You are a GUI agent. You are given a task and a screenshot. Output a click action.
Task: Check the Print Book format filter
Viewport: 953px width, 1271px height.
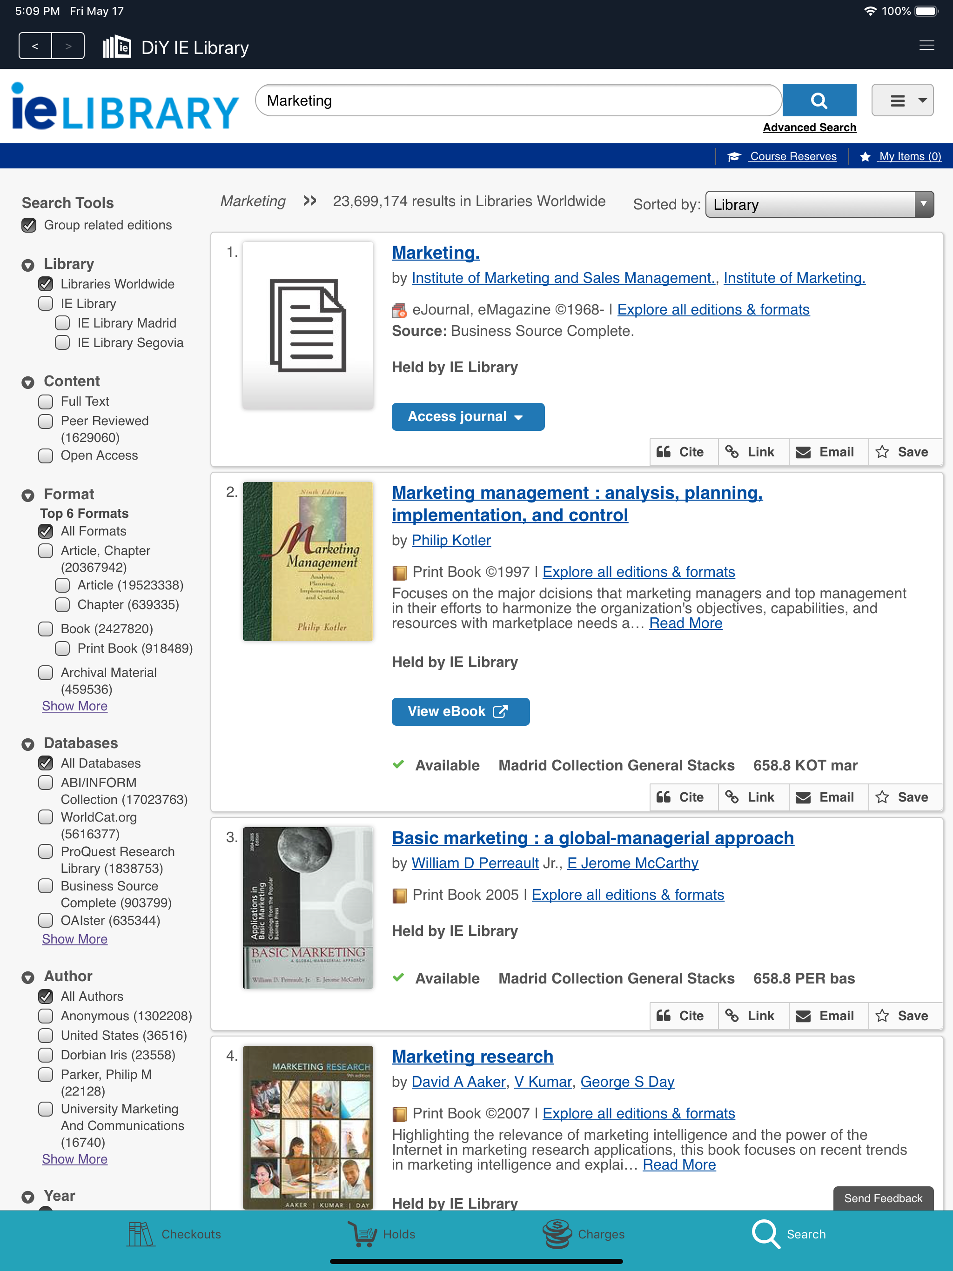pos(62,648)
